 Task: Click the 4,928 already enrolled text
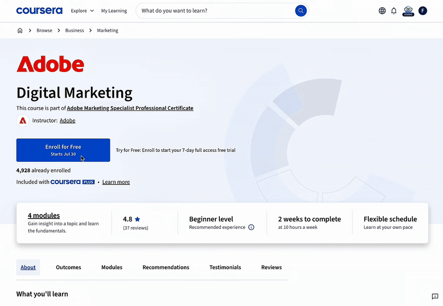[44, 171]
